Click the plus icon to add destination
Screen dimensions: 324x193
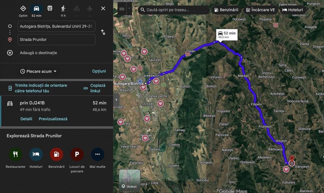point(10,53)
